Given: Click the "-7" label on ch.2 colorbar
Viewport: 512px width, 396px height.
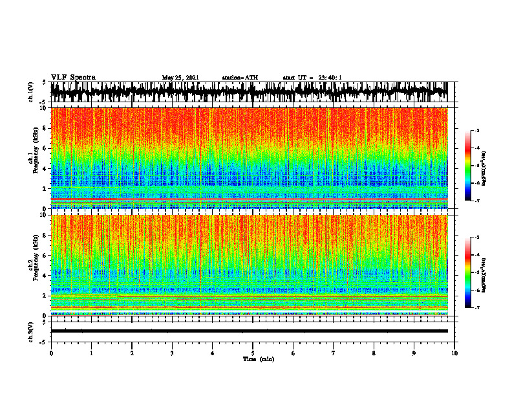Looking at the screenshot, I should pyautogui.click(x=477, y=307).
